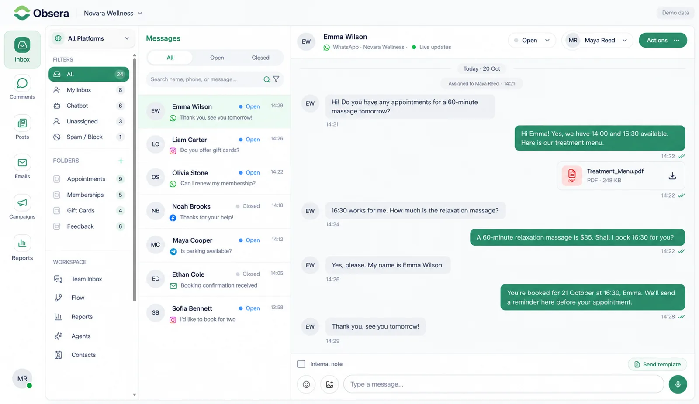Click the Send template button
699x404 pixels.
coord(657,364)
